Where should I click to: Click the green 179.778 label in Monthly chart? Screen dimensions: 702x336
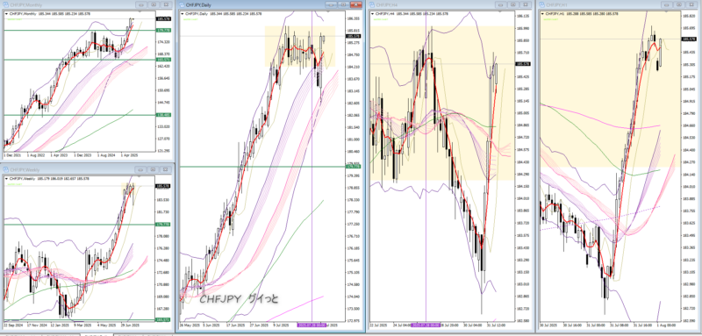[163, 30]
